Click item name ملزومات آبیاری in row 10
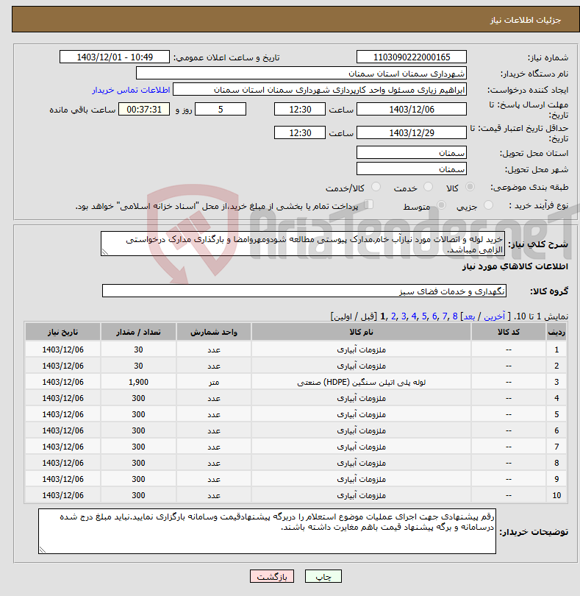Image resolution: width=580 pixels, height=596 pixels. coord(361,495)
